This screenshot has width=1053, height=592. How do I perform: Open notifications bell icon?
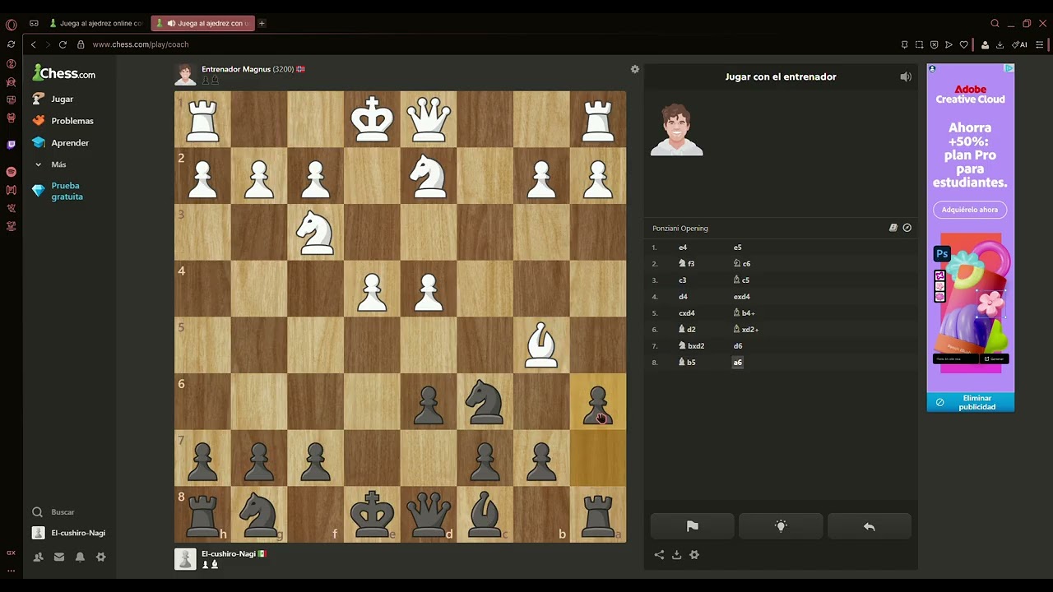pos(80,557)
